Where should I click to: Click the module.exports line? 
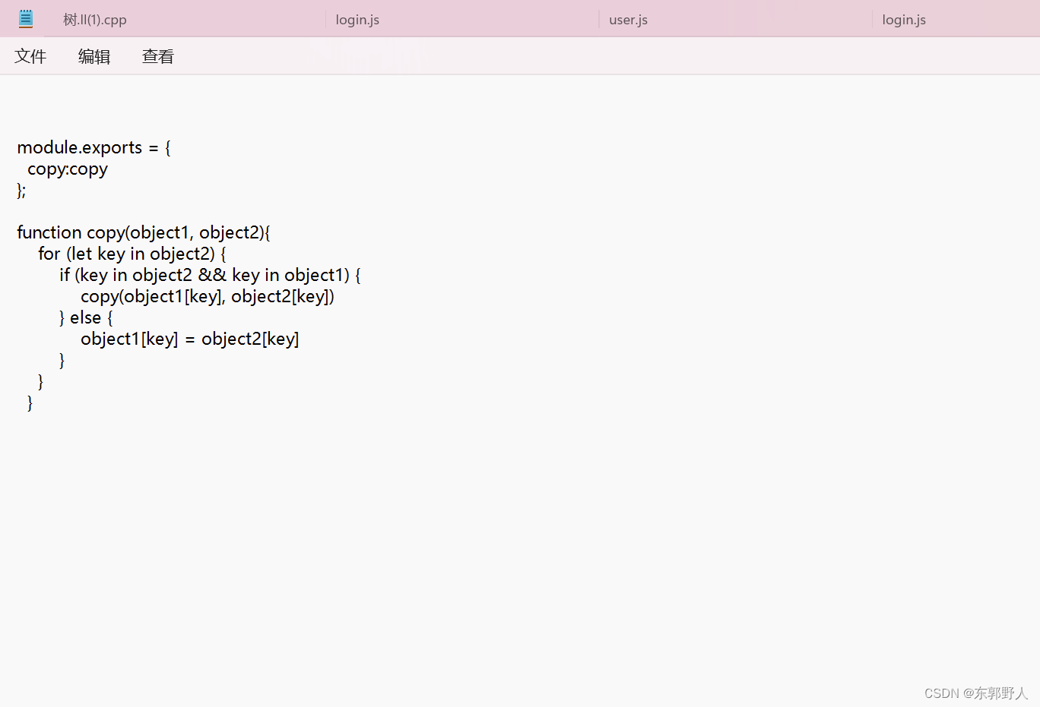[93, 147]
